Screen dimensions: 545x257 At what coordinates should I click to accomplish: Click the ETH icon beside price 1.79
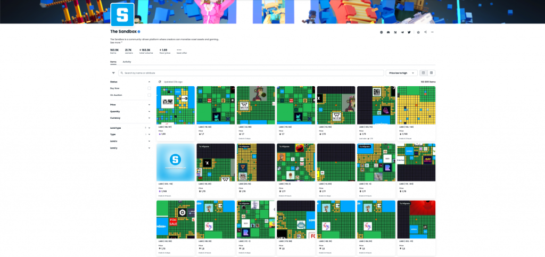pos(160,248)
